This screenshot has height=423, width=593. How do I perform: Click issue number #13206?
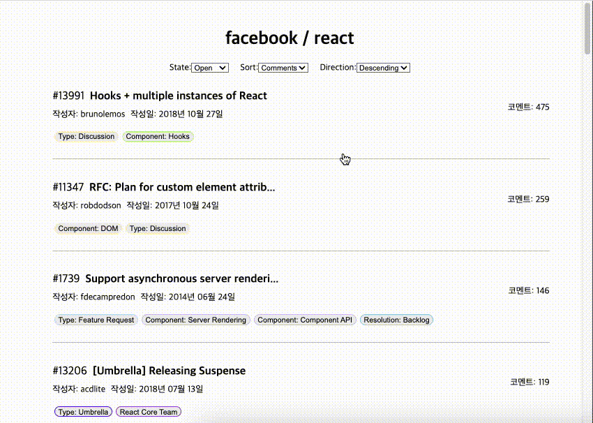click(x=70, y=371)
